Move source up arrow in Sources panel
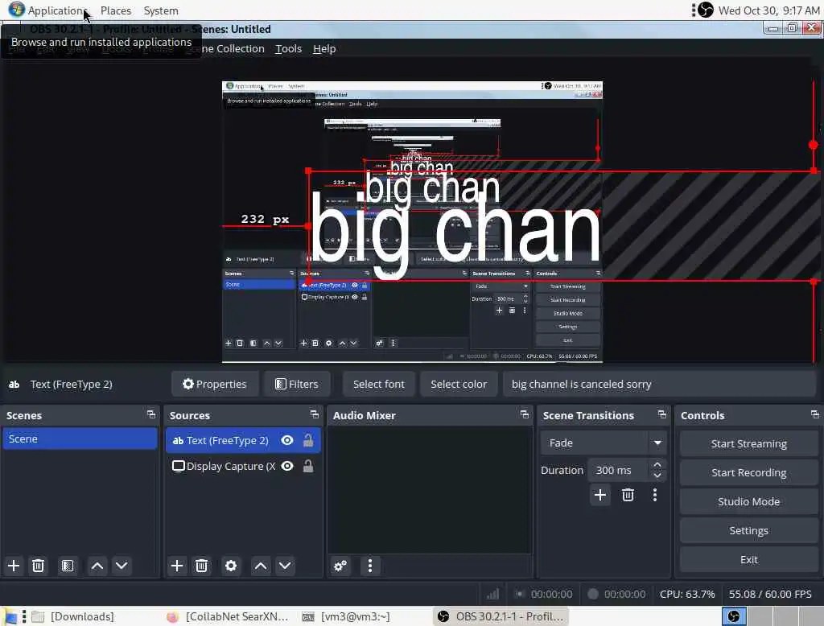 coord(261,566)
